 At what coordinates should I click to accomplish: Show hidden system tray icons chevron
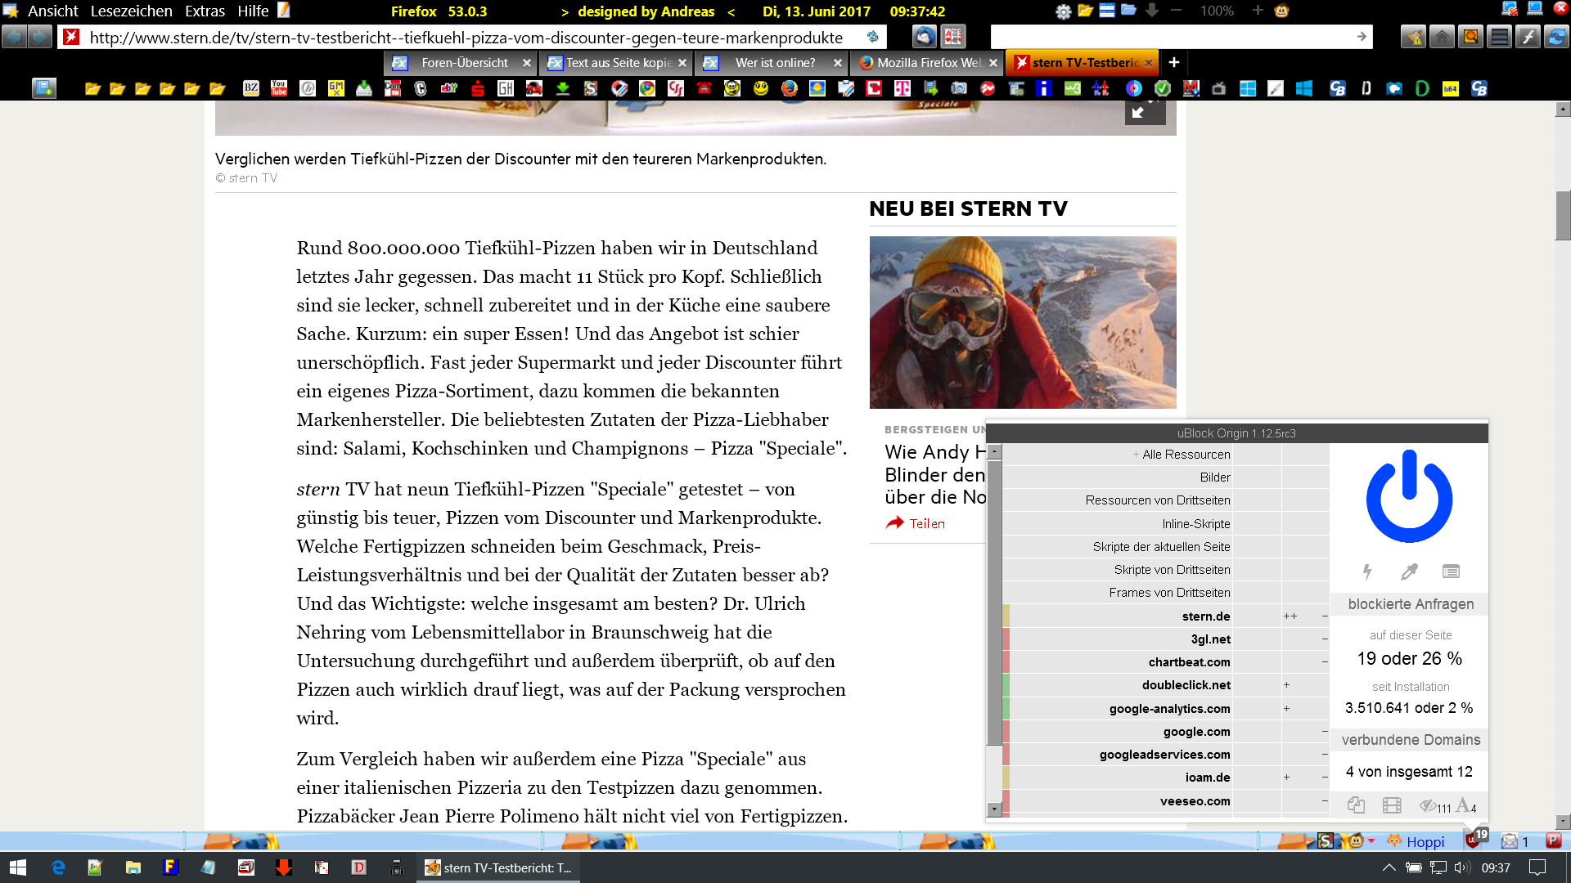(x=1389, y=867)
